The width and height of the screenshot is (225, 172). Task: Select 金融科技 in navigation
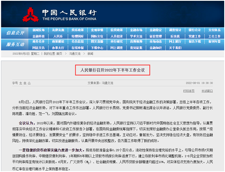point(39,36)
